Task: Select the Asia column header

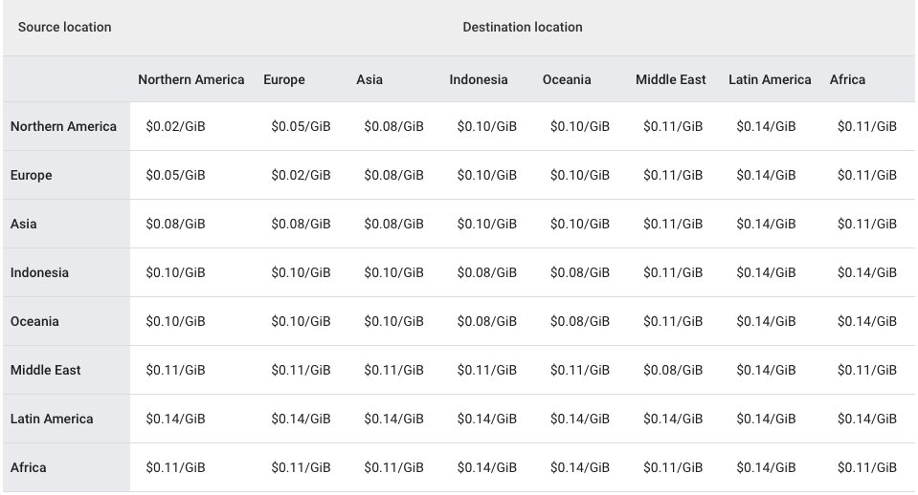Action: tap(369, 79)
